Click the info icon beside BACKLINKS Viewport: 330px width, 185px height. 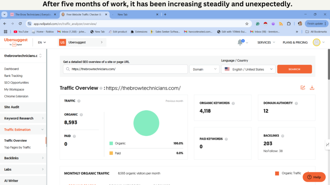click(283, 136)
